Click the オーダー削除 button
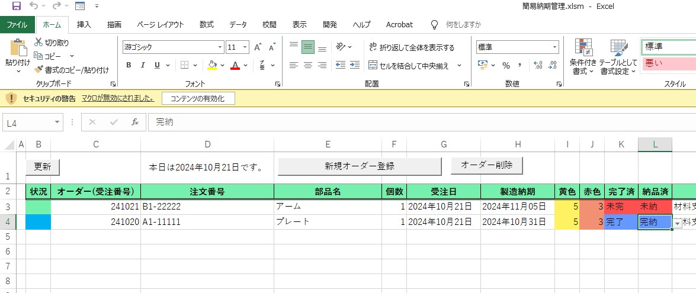 tap(486, 165)
